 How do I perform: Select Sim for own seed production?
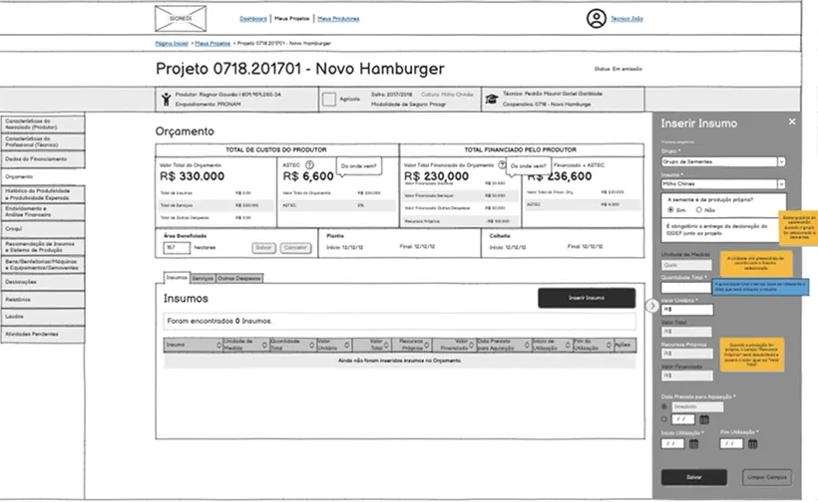tap(671, 210)
